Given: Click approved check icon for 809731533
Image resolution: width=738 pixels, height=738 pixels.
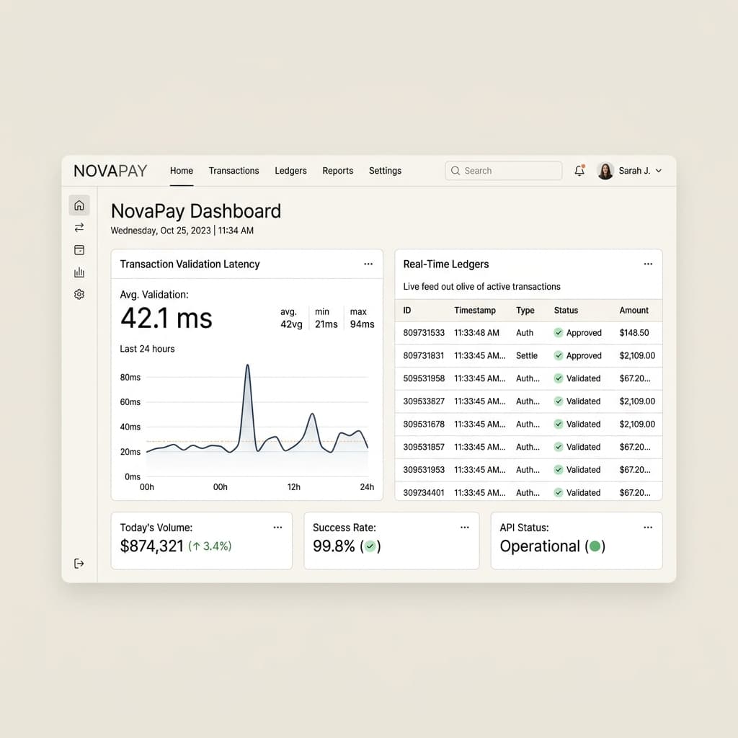Looking at the screenshot, I should [x=559, y=333].
